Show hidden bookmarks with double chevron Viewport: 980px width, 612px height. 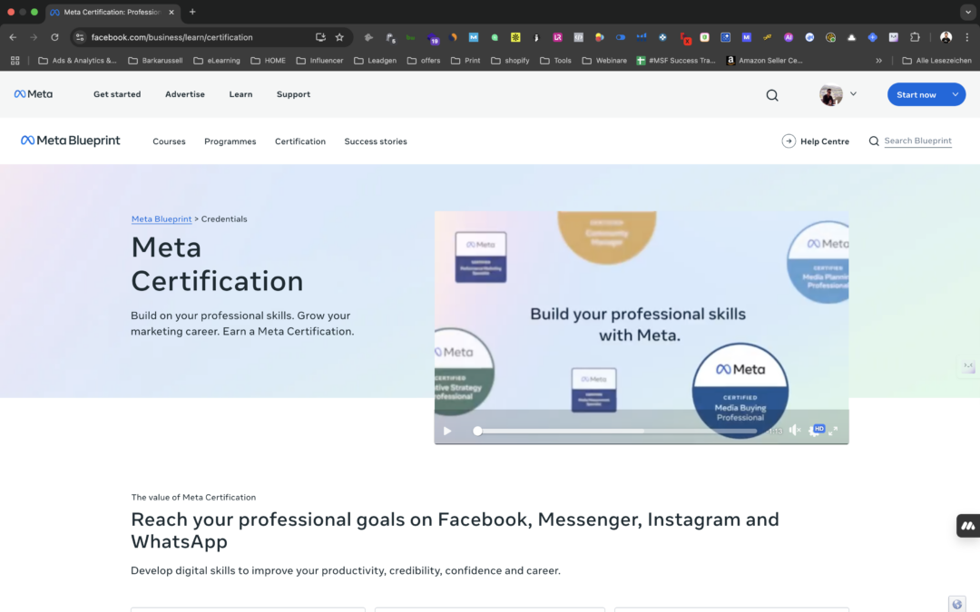(878, 61)
